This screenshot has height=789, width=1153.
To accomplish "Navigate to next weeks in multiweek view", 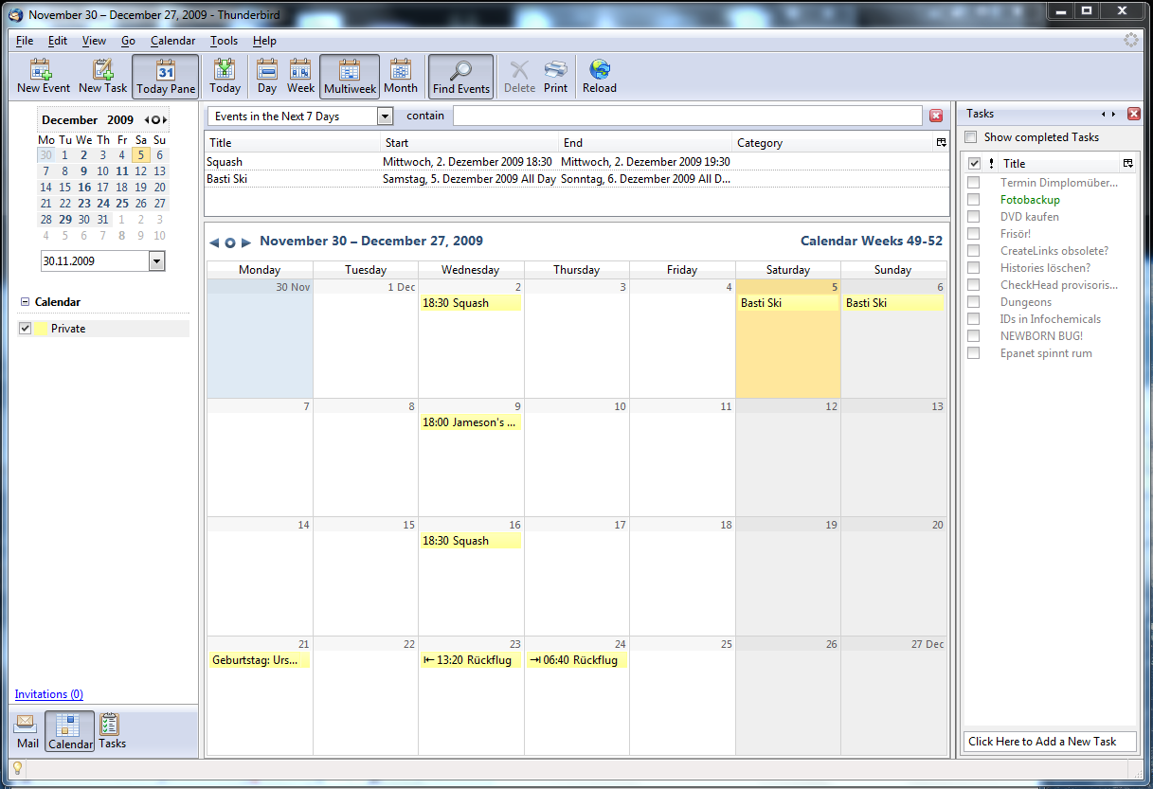I will [246, 242].
